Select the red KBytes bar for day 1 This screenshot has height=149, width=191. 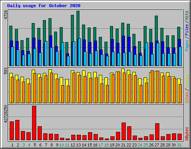tap(12, 131)
